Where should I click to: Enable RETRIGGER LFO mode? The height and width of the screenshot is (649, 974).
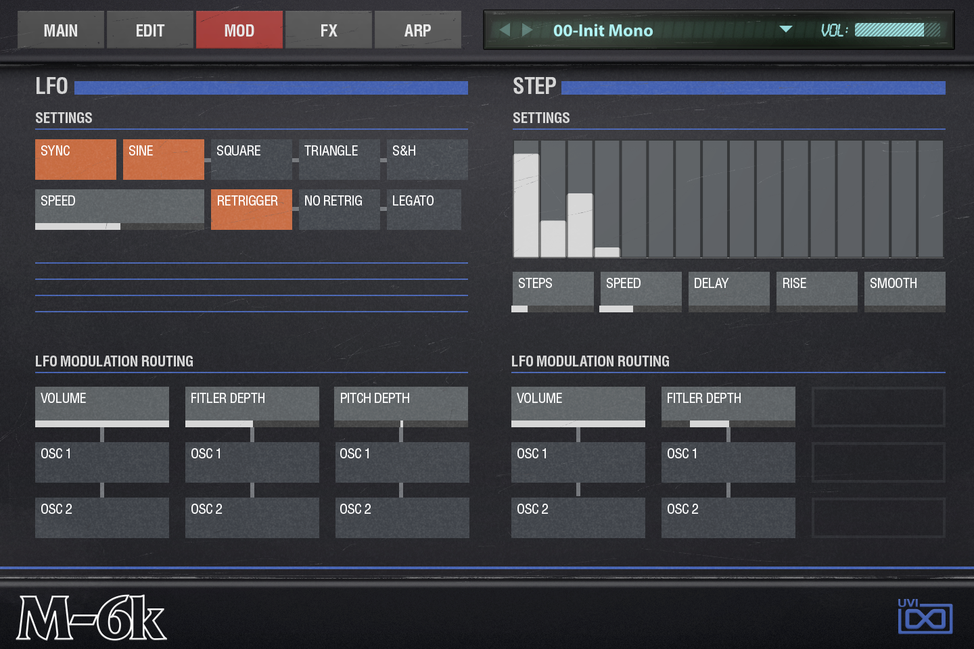point(252,210)
